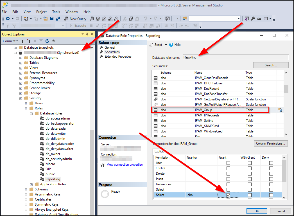This screenshot has height=216, width=294.
Task: Expand the Users folder
Action: point(26,103)
